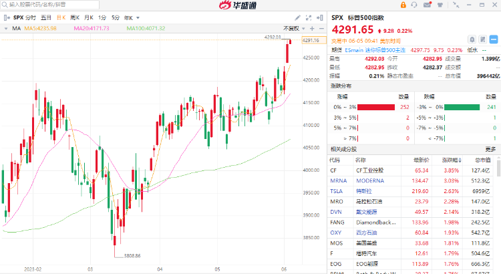The width and height of the screenshot is (501, 274).
Task: Click the MA5:4235.98 indicator label
Action: point(41,29)
